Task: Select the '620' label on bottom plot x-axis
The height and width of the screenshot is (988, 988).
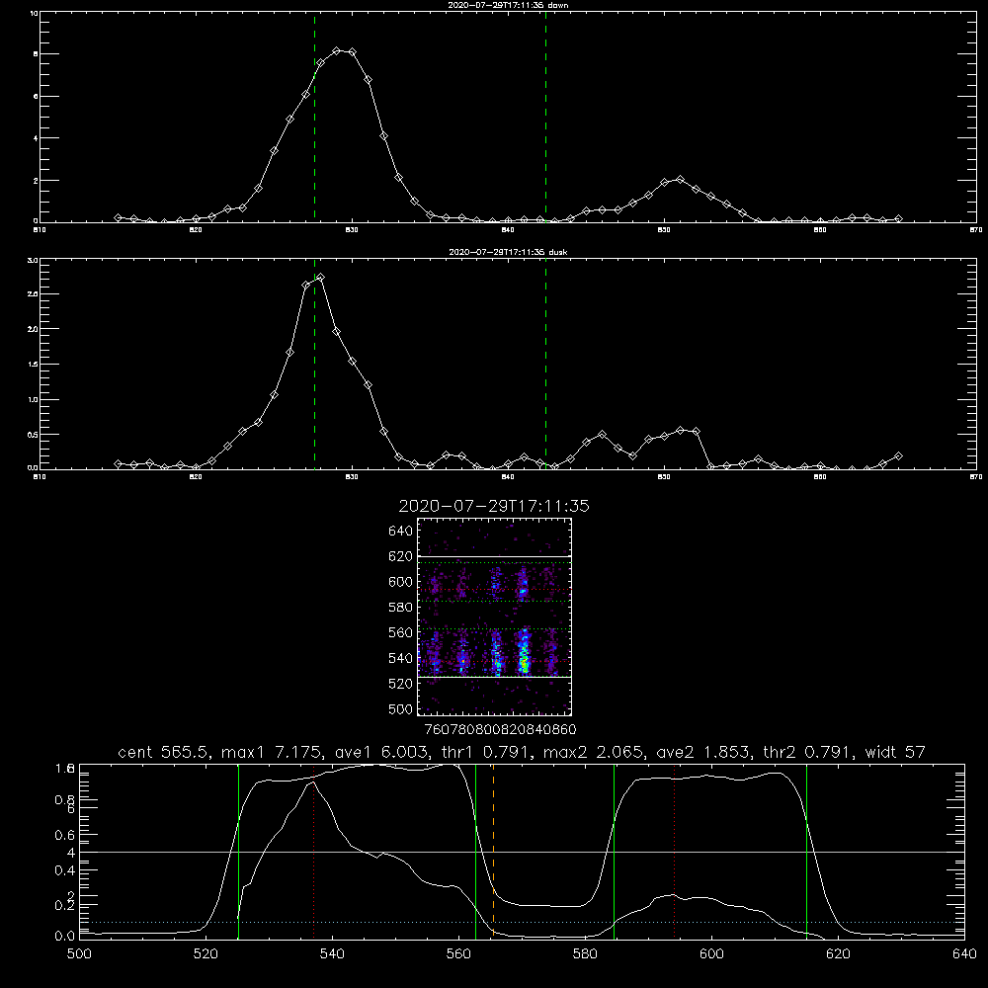Action: click(x=838, y=954)
